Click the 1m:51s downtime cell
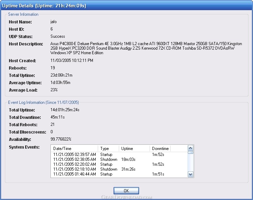 tap(158, 174)
